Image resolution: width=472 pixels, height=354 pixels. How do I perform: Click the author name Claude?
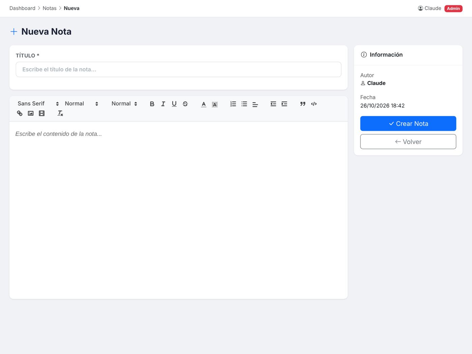tap(376, 83)
